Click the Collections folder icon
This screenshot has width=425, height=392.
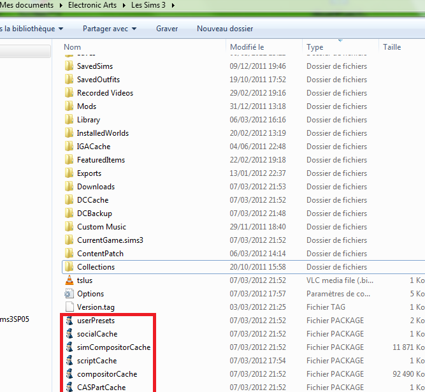click(x=69, y=267)
